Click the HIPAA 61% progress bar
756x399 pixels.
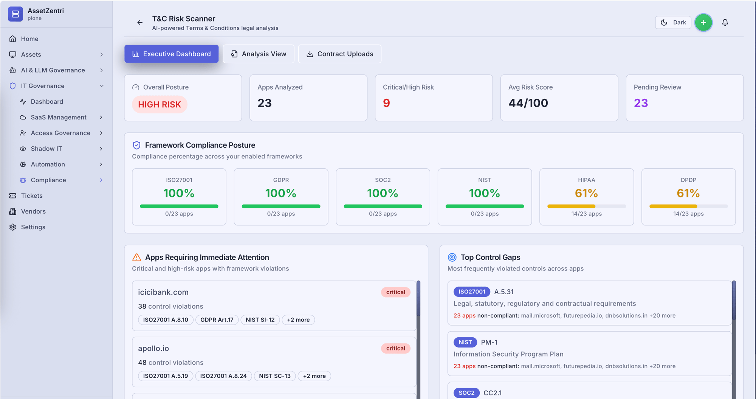[x=586, y=206]
